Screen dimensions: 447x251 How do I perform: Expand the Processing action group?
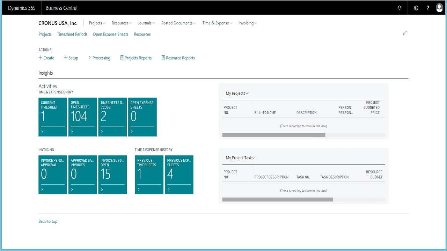tap(99, 58)
